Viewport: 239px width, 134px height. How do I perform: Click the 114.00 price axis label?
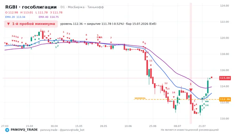pyautogui.click(x=224, y=86)
